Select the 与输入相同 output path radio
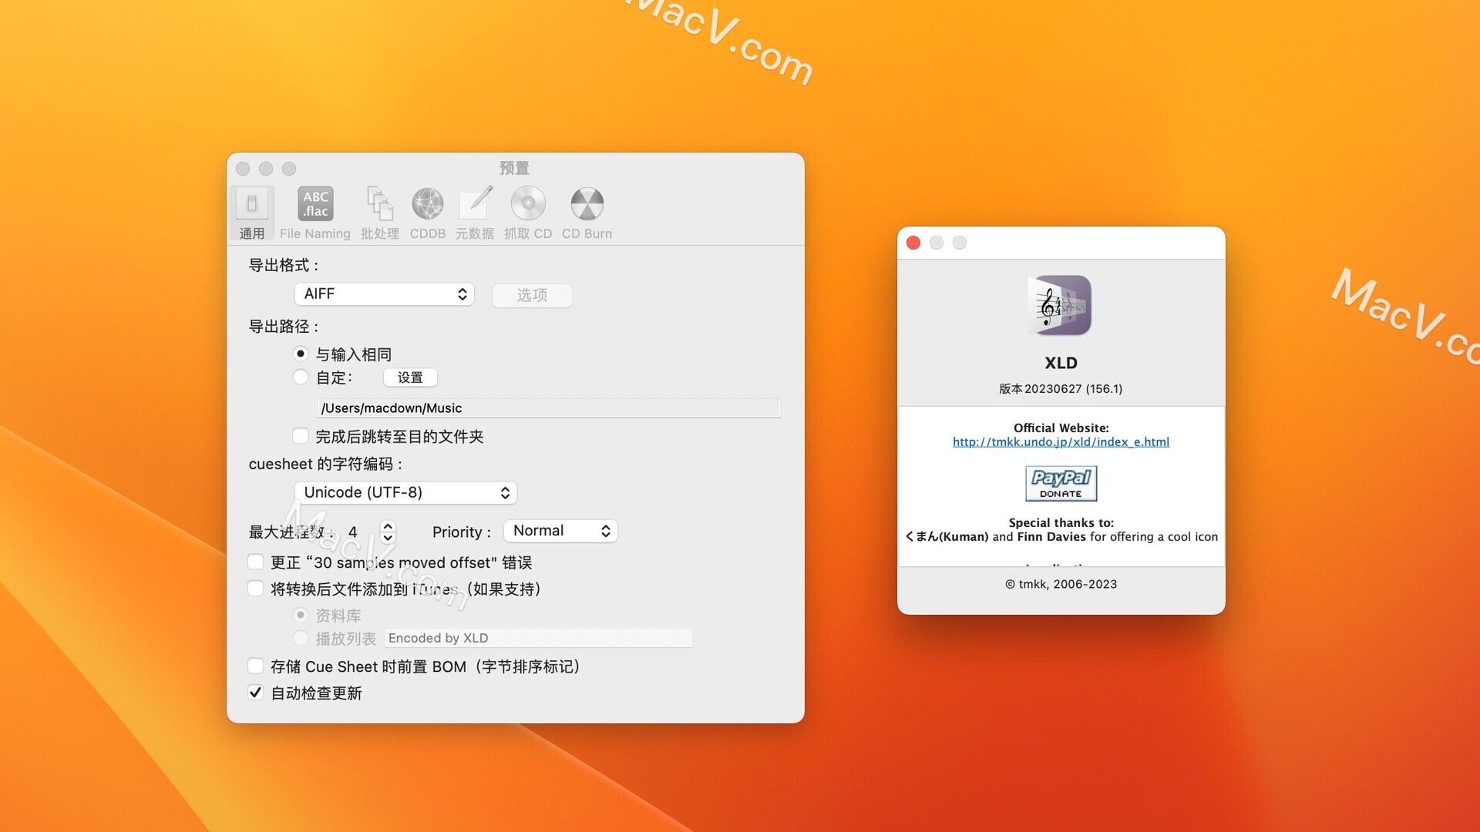This screenshot has height=832, width=1480. pyautogui.click(x=301, y=354)
